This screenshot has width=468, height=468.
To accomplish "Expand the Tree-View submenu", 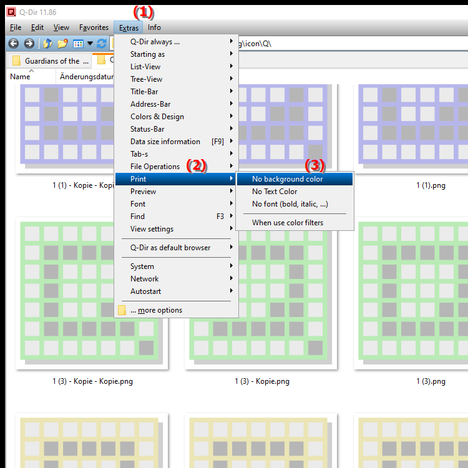I will coord(177,79).
